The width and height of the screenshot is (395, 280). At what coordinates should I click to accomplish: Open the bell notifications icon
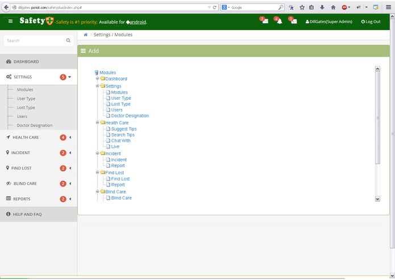click(278, 20)
